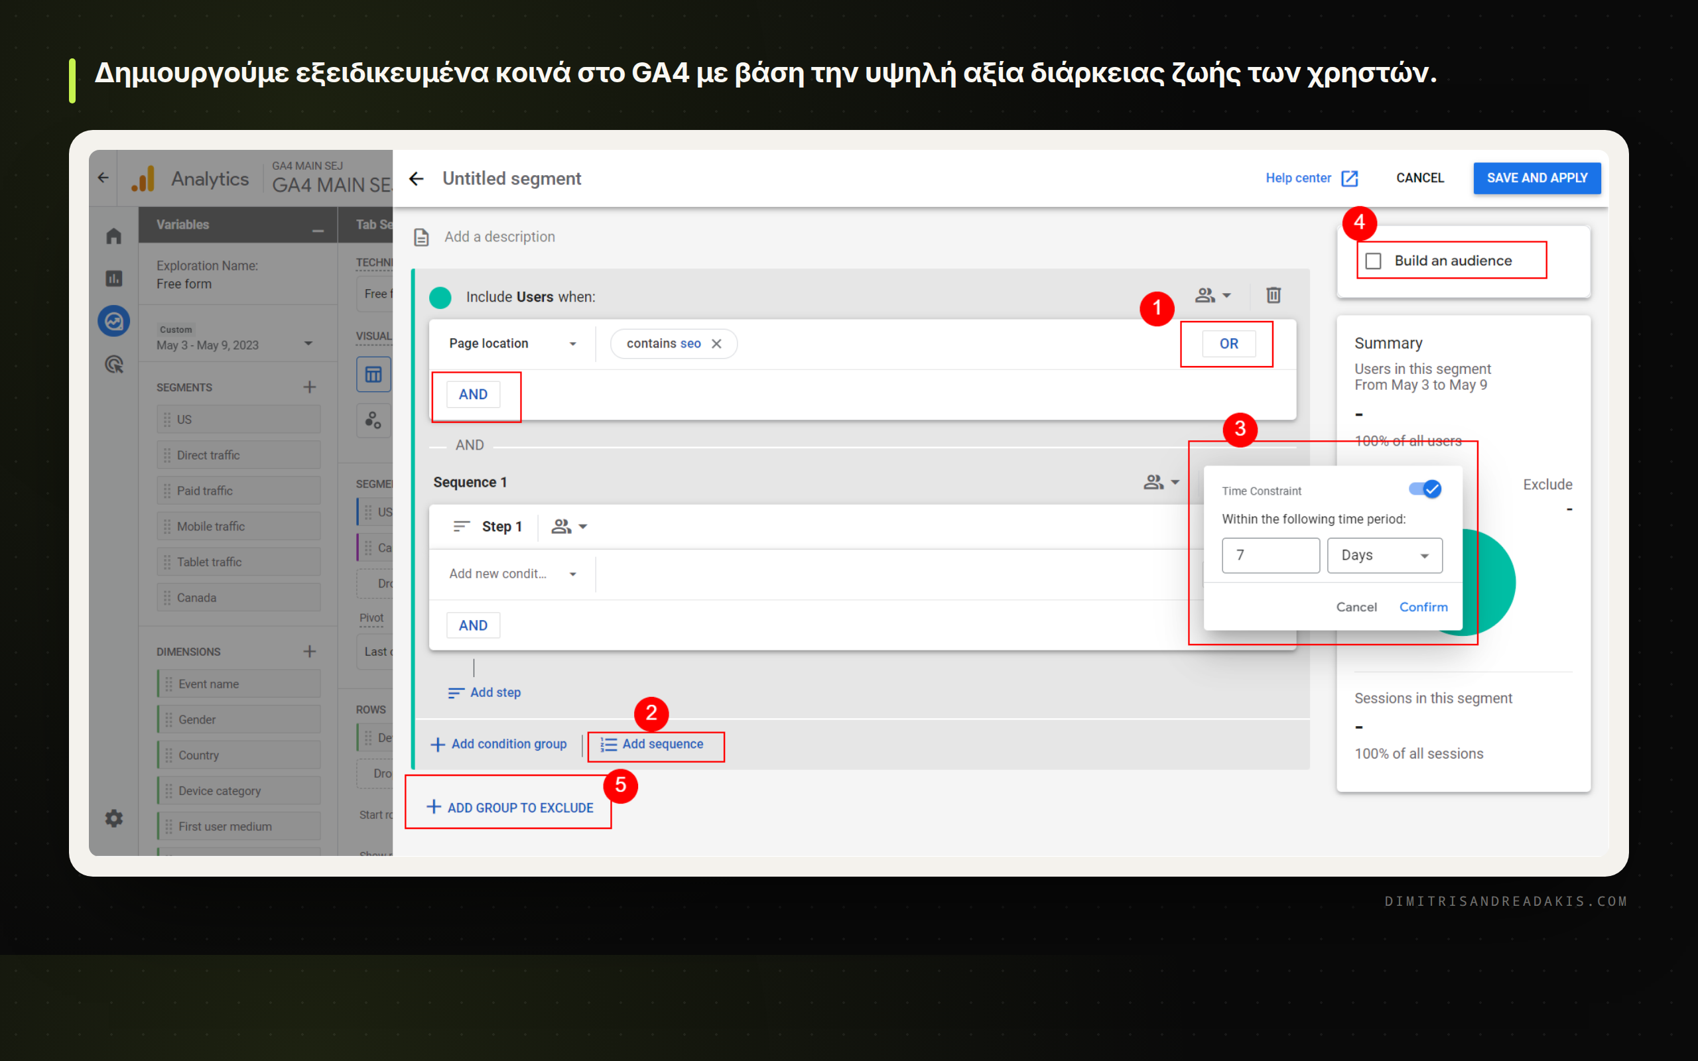
Task: Click Add condition group
Action: click(499, 744)
